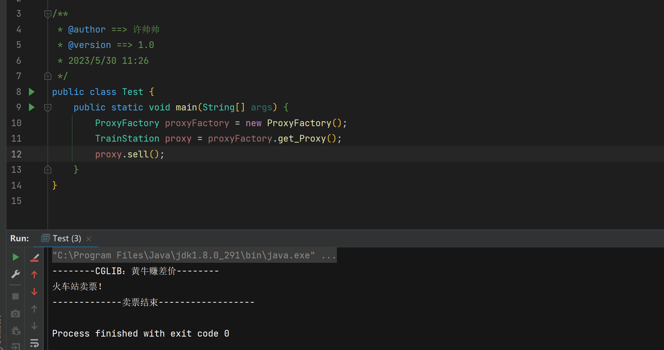Image resolution: width=664 pixels, height=350 pixels.
Task: Click the fold end marker on line 13
Action: (x=48, y=170)
